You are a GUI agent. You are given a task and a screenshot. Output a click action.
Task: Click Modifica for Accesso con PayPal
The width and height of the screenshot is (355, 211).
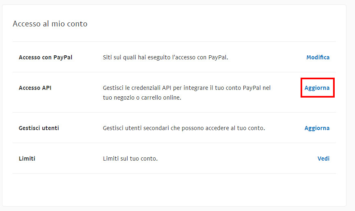(x=318, y=57)
